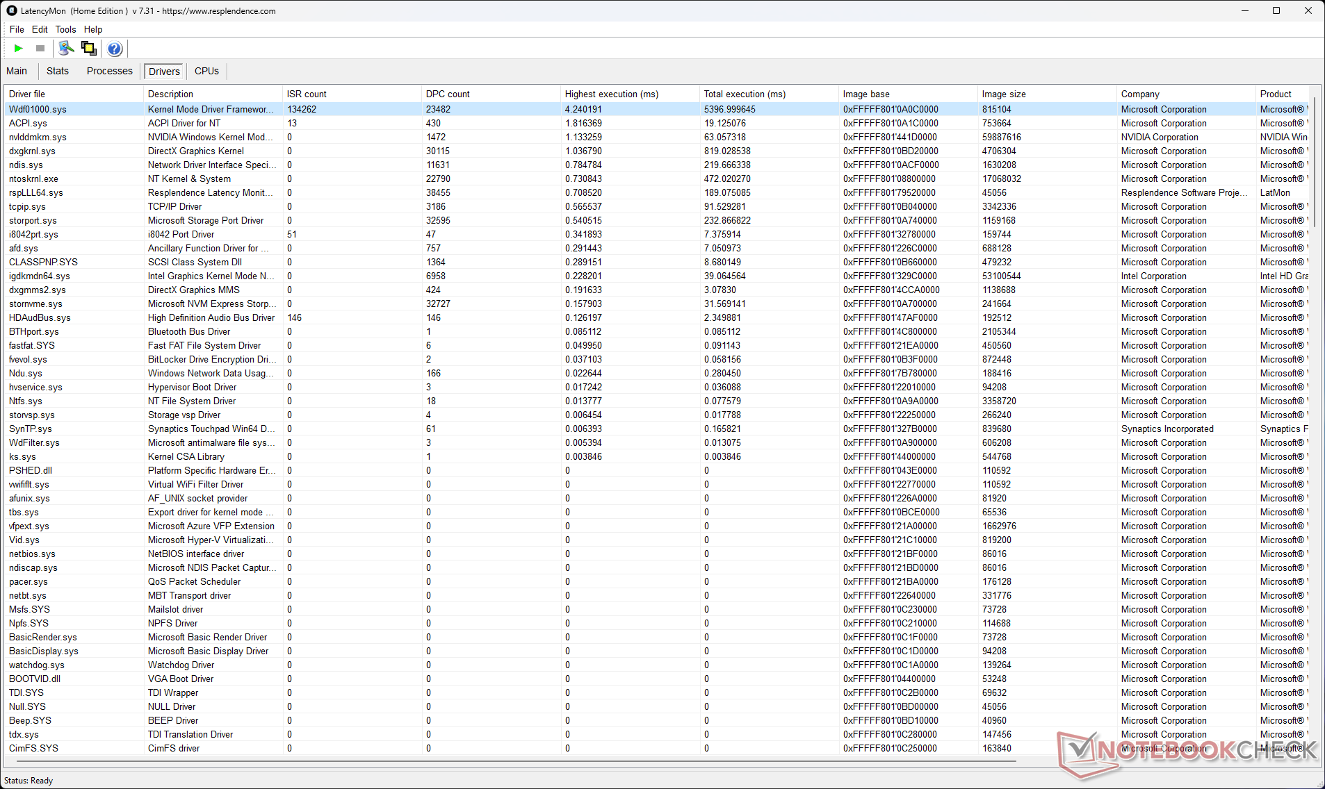The height and width of the screenshot is (789, 1325).
Task: Open the process inspector toolbar icon
Action: tap(66, 49)
